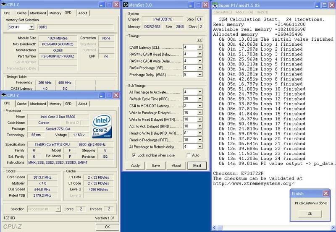The width and height of the screenshot is (336, 232).
Task: Open the CS# to MCH-ODT Latency dropdown
Action: point(199,106)
